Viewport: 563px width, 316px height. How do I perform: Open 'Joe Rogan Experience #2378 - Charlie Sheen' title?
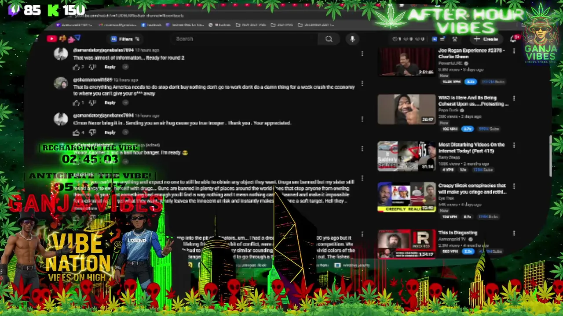coord(471,54)
